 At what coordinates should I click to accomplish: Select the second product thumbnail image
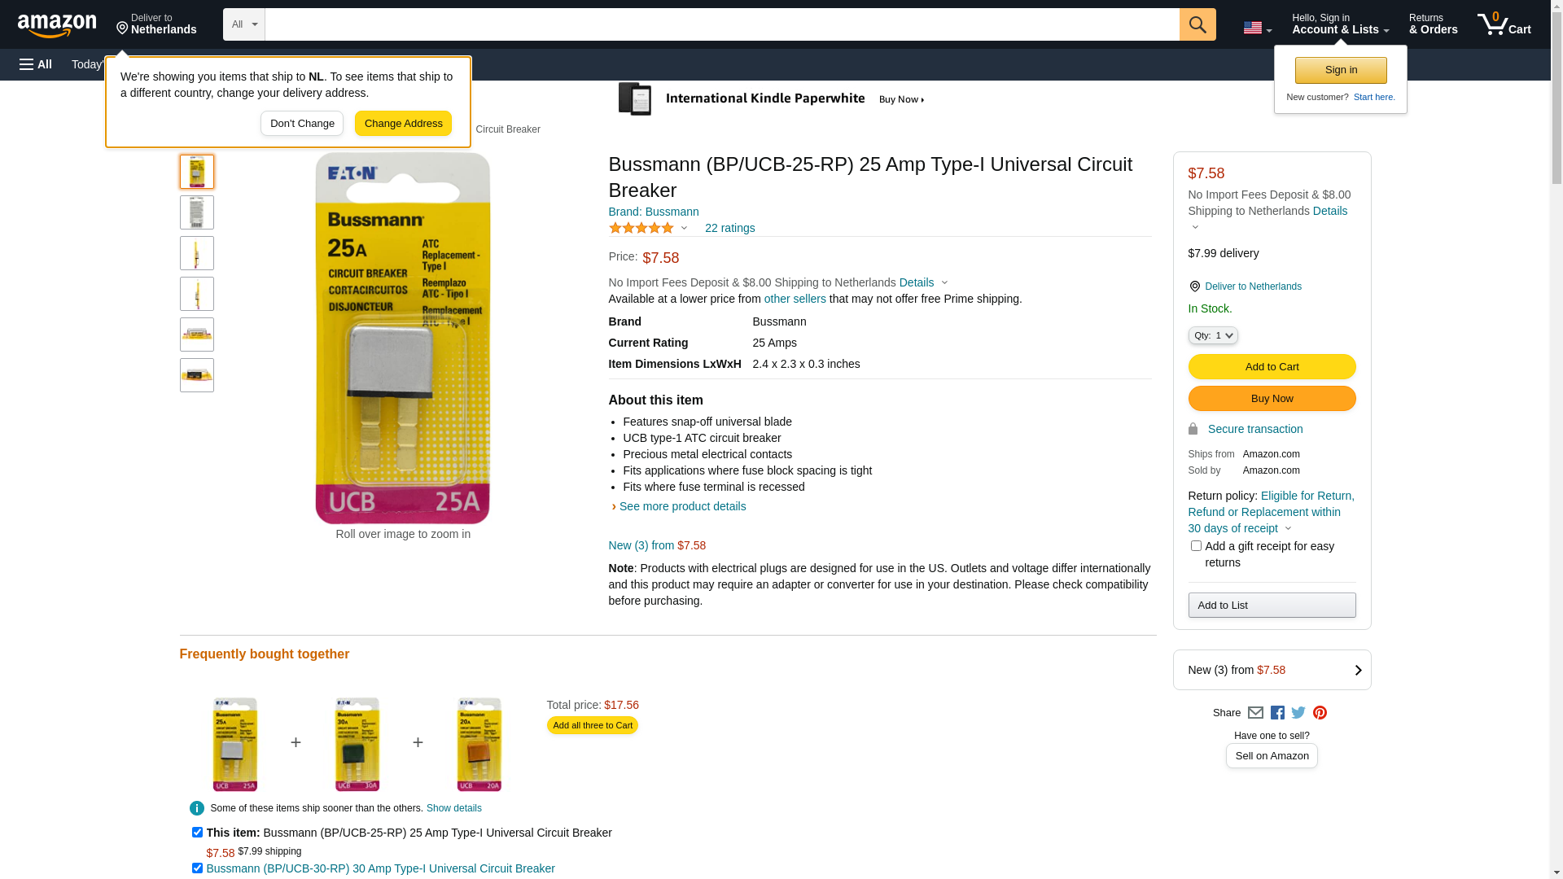[x=197, y=212]
